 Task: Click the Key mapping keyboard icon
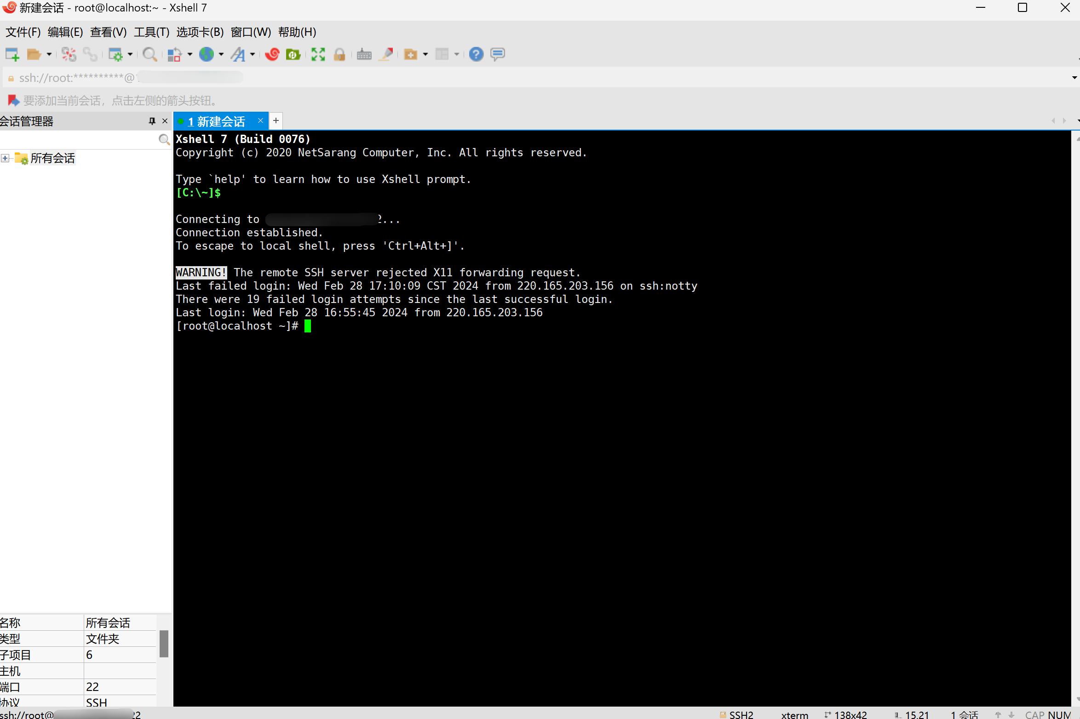pos(364,54)
